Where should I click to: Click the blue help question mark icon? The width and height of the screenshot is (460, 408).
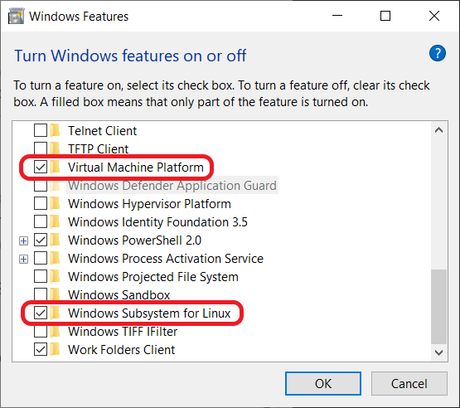(438, 53)
